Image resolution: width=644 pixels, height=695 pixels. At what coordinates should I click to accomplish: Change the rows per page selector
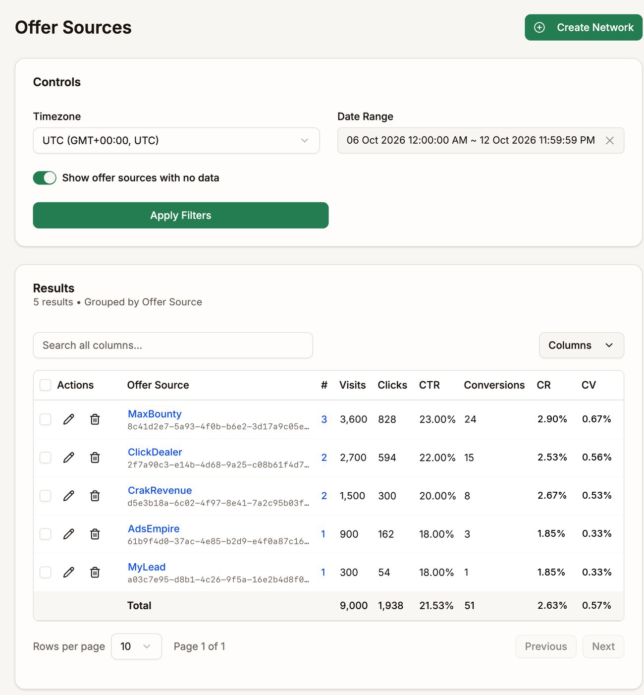(x=136, y=646)
